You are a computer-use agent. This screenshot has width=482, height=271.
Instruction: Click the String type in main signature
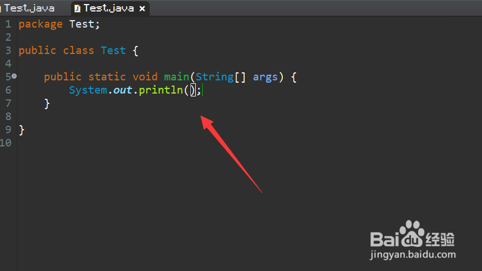coord(215,77)
